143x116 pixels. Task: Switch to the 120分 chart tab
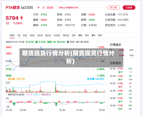click(57, 36)
